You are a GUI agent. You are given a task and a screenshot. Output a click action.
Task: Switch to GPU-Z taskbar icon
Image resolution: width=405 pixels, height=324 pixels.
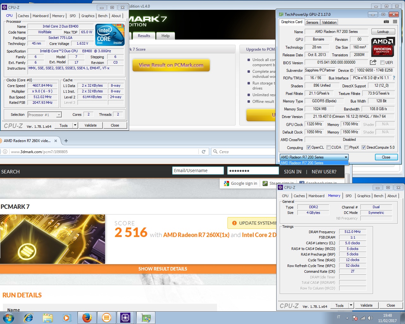point(146,318)
